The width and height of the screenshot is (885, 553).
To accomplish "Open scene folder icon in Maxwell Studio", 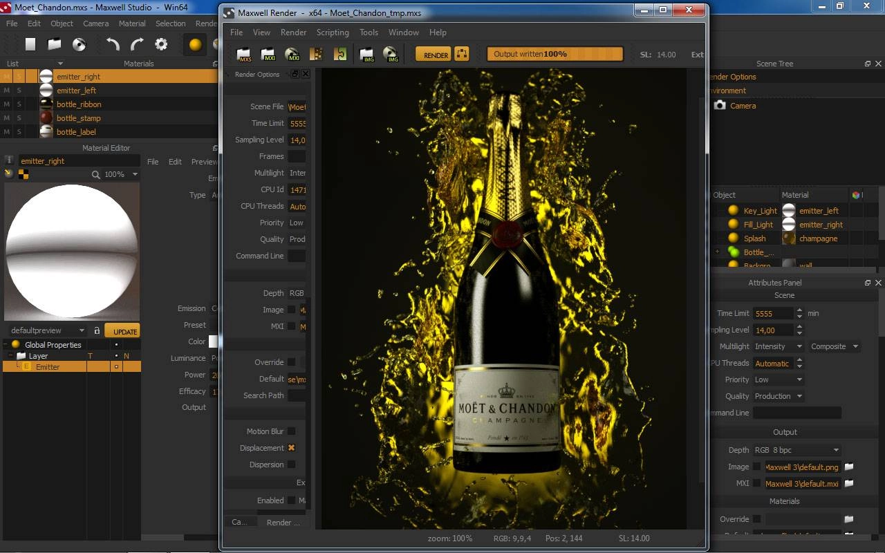I will [x=55, y=44].
